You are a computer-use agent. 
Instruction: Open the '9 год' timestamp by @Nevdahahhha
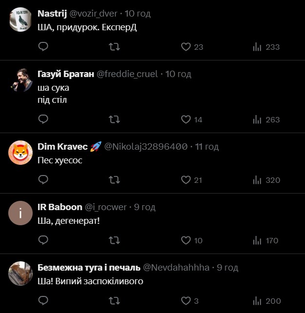(228, 268)
